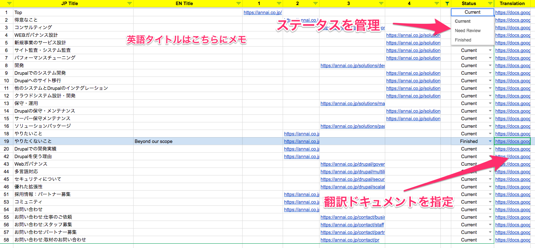Screen dimensions: 535x248
Task: Click filter icon on column header 2
Action: (x=316, y=4)
